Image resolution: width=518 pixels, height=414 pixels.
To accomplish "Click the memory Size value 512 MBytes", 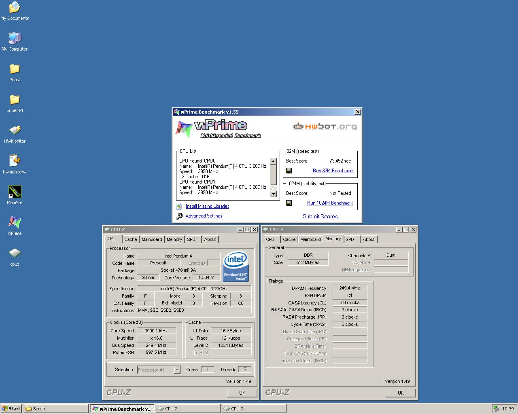I will pyautogui.click(x=308, y=262).
